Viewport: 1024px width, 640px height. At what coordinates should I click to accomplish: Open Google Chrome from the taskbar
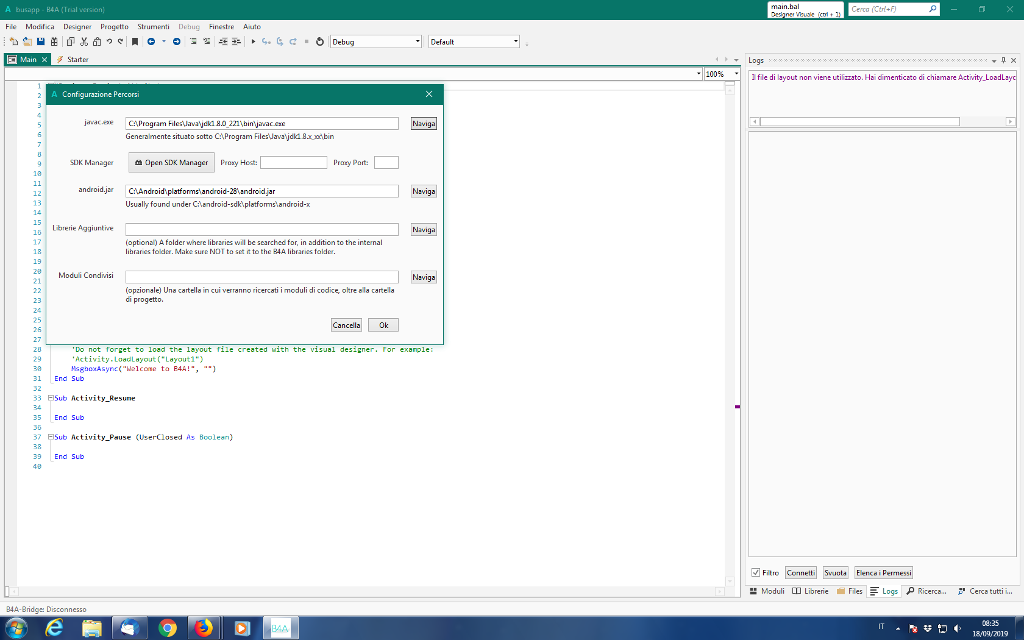[167, 628]
